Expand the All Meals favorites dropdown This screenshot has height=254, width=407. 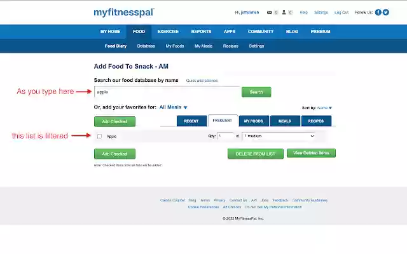[173, 107]
